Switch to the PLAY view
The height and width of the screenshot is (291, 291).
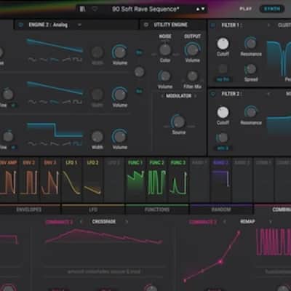[x=246, y=9]
